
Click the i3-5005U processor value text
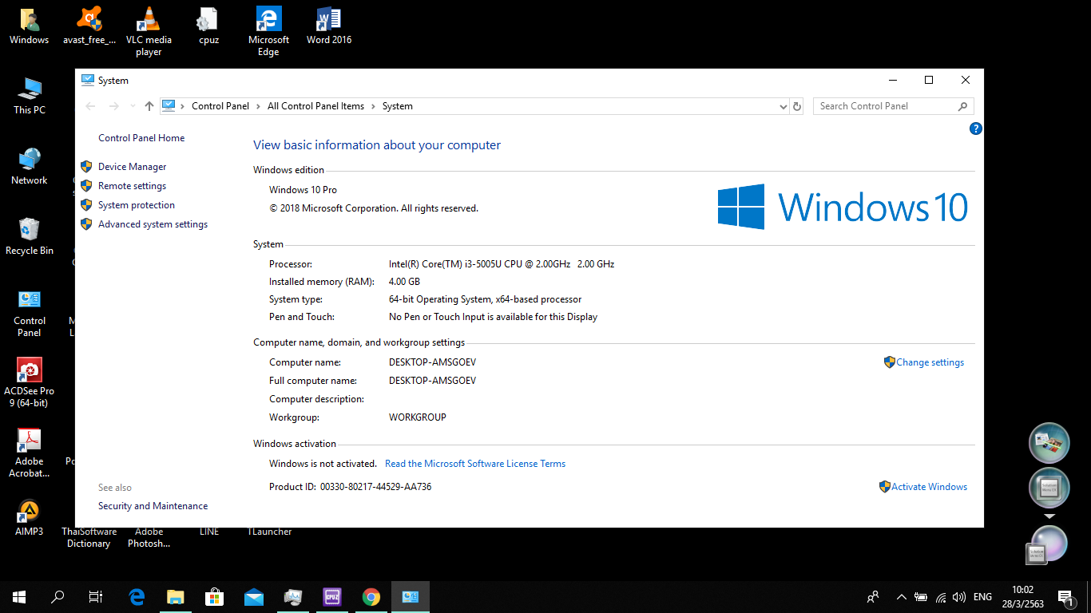click(x=502, y=264)
